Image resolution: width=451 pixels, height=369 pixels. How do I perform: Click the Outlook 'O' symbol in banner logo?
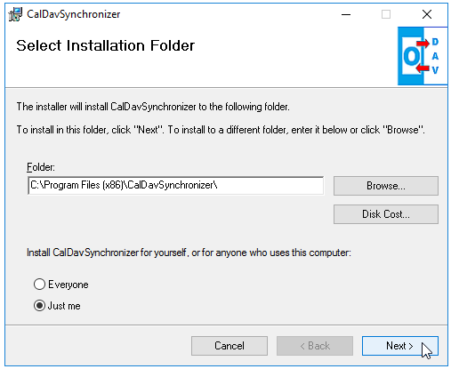[x=412, y=56]
